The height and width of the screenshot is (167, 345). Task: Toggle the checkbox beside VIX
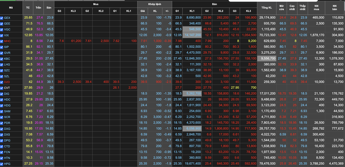[x=2, y=35]
